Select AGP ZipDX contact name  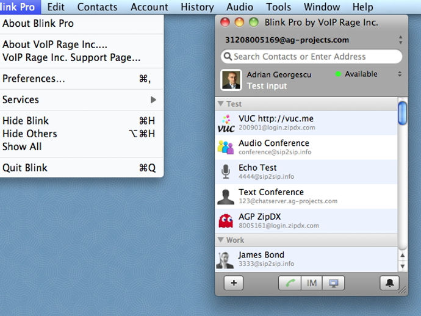pos(260,217)
